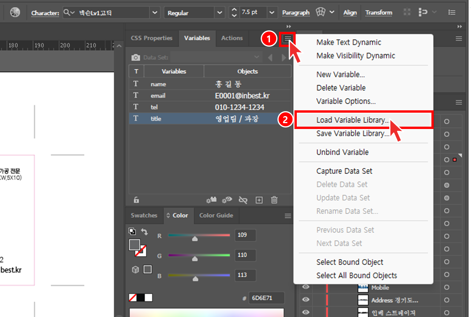Toggle visibility of the Address 경기도 layer
Screen dimensions: 471x317
(x=306, y=300)
